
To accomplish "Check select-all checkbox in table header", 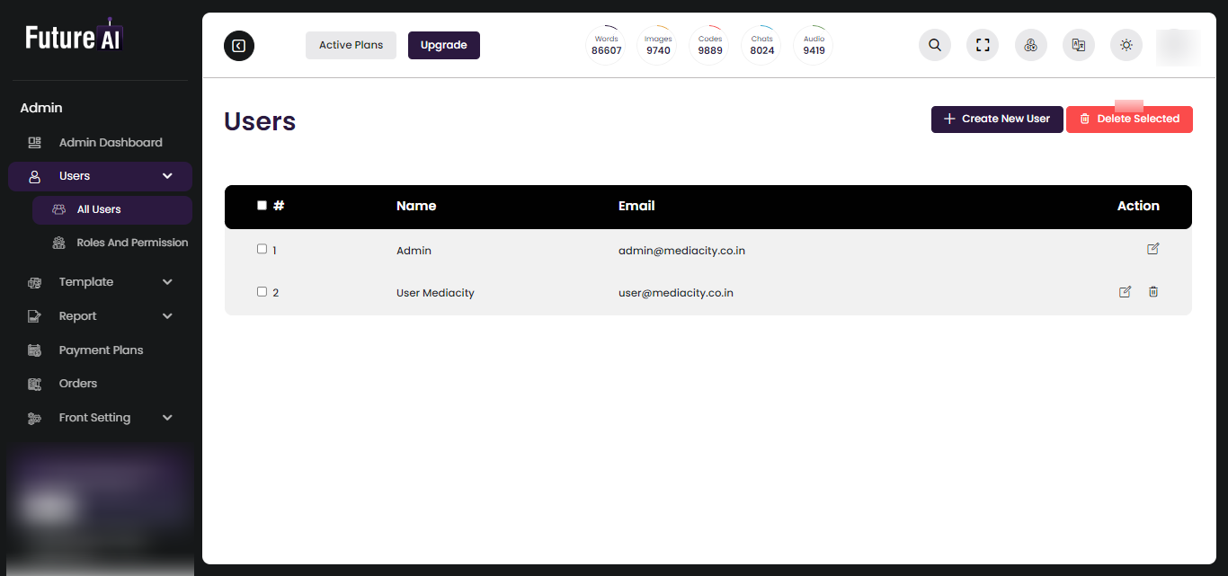I will click(x=262, y=205).
